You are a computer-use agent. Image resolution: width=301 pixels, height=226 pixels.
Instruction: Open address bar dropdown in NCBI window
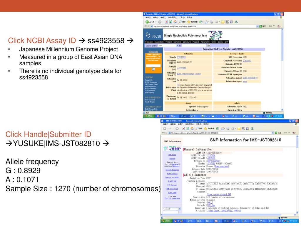[x=257, y=26]
